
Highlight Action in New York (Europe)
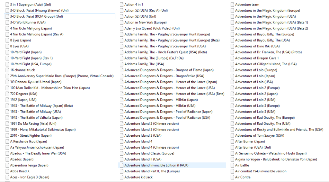pos(145,23)
